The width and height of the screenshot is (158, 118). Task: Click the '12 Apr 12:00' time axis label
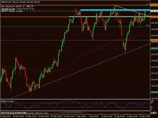point(107,116)
